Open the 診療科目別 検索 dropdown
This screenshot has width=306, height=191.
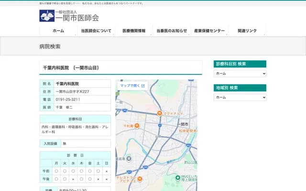tap(240, 74)
